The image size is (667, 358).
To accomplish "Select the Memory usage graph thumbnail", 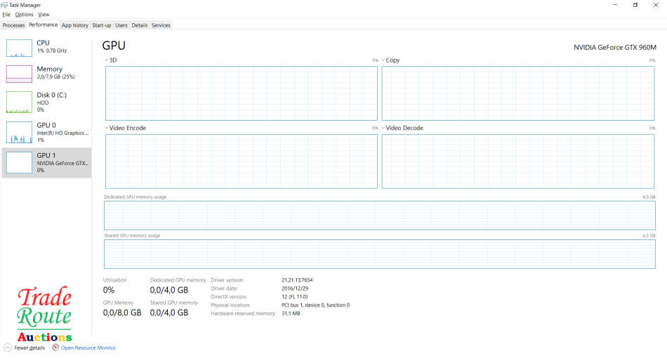I will point(20,74).
